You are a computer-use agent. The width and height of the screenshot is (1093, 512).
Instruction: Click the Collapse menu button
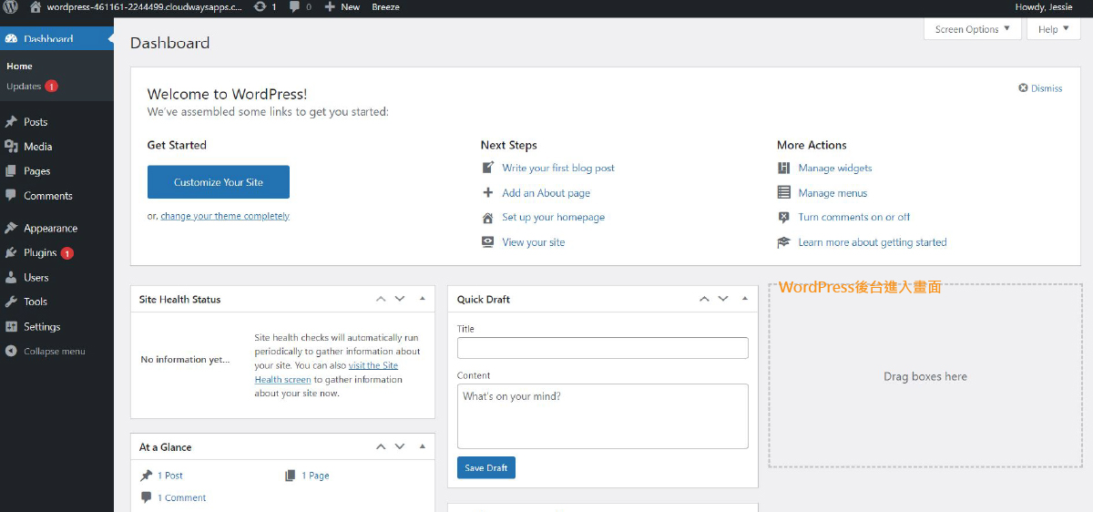[53, 351]
